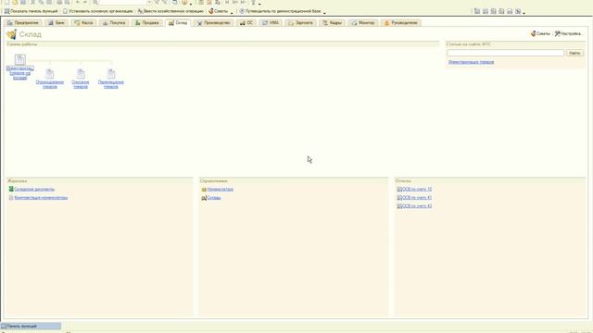The width and height of the screenshot is (593, 333).
Task: Open the Покупка tab
Action: 114,23
